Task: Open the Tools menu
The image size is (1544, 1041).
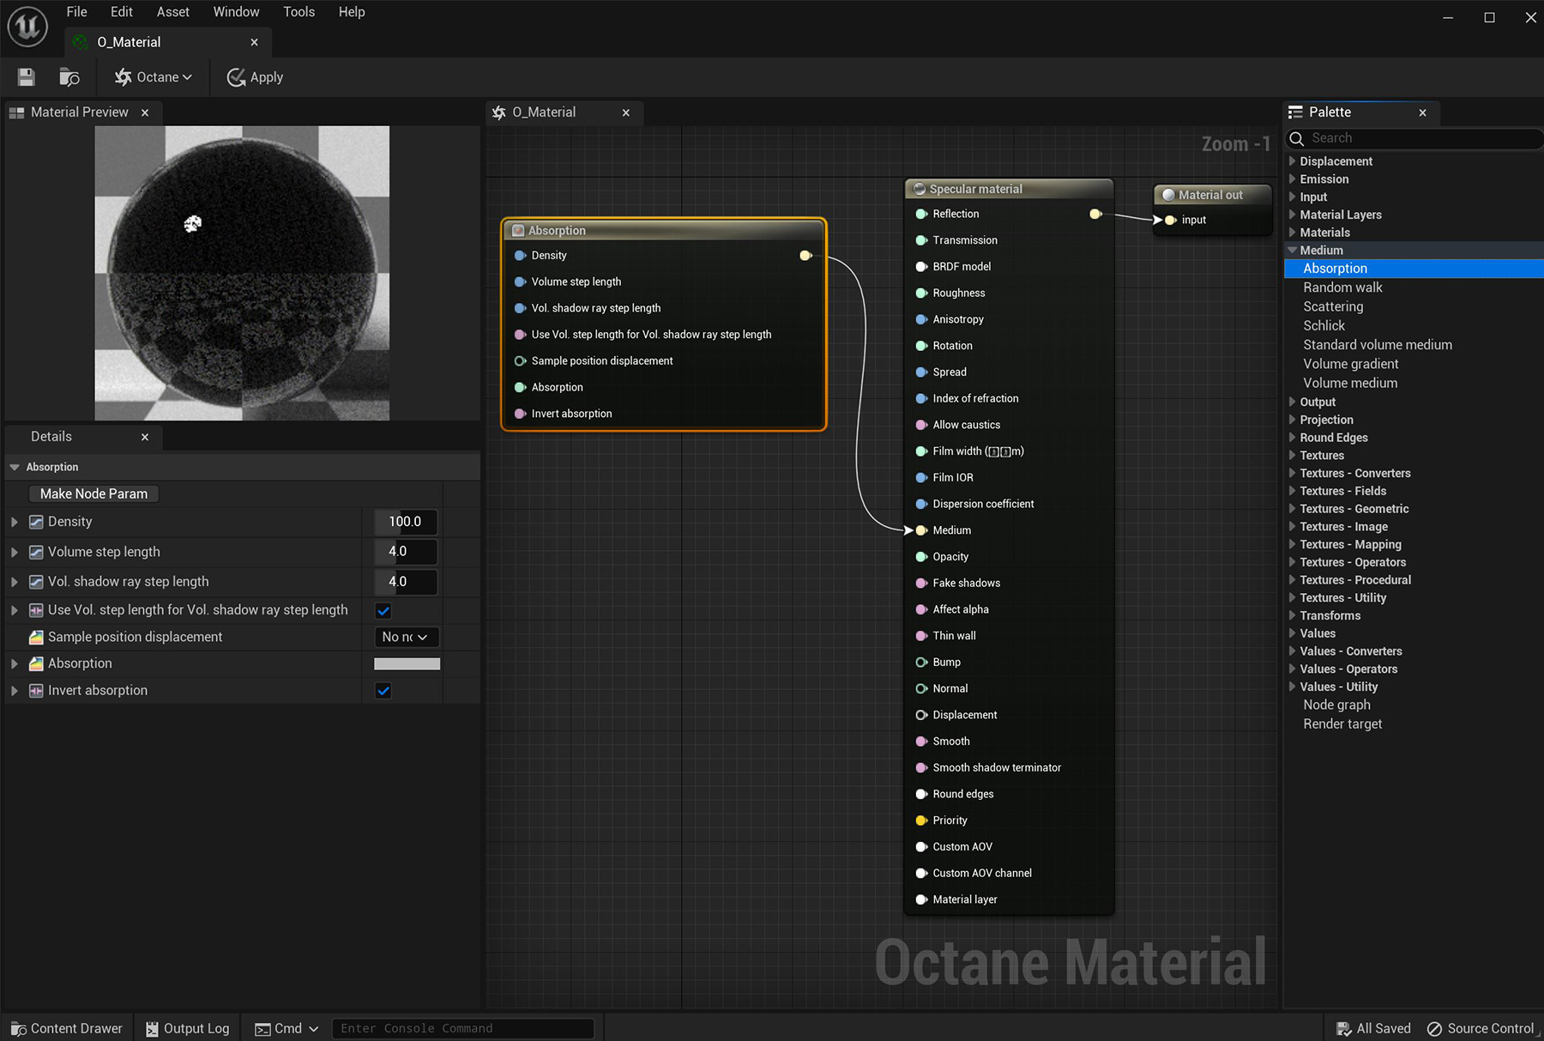Action: [299, 12]
